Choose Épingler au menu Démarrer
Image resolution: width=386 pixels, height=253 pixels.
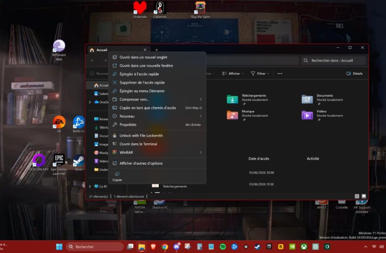(x=157, y=91)
